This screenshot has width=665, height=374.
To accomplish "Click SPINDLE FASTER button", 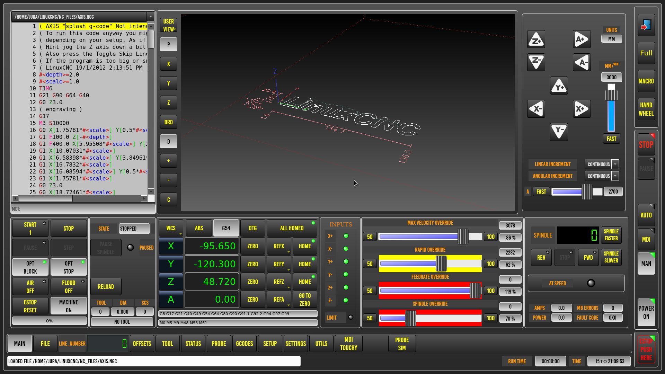I will [x=611, y=235].
